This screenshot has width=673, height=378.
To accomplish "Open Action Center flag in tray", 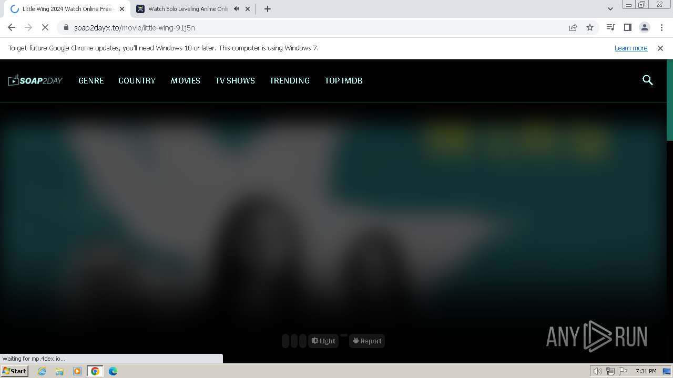I will (x=623, y=371).
